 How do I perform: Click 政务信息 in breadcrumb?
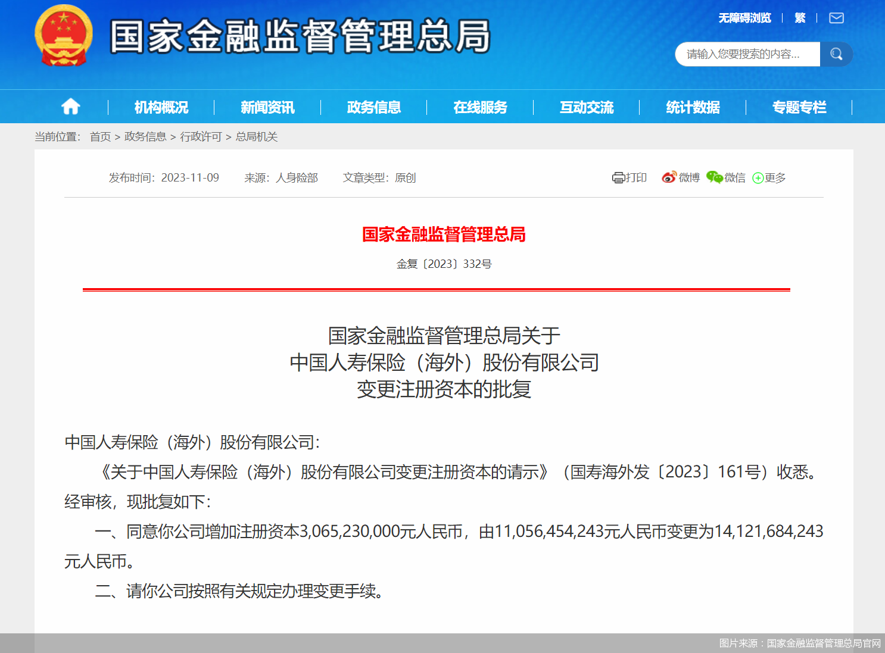click(x=145, y=137)
